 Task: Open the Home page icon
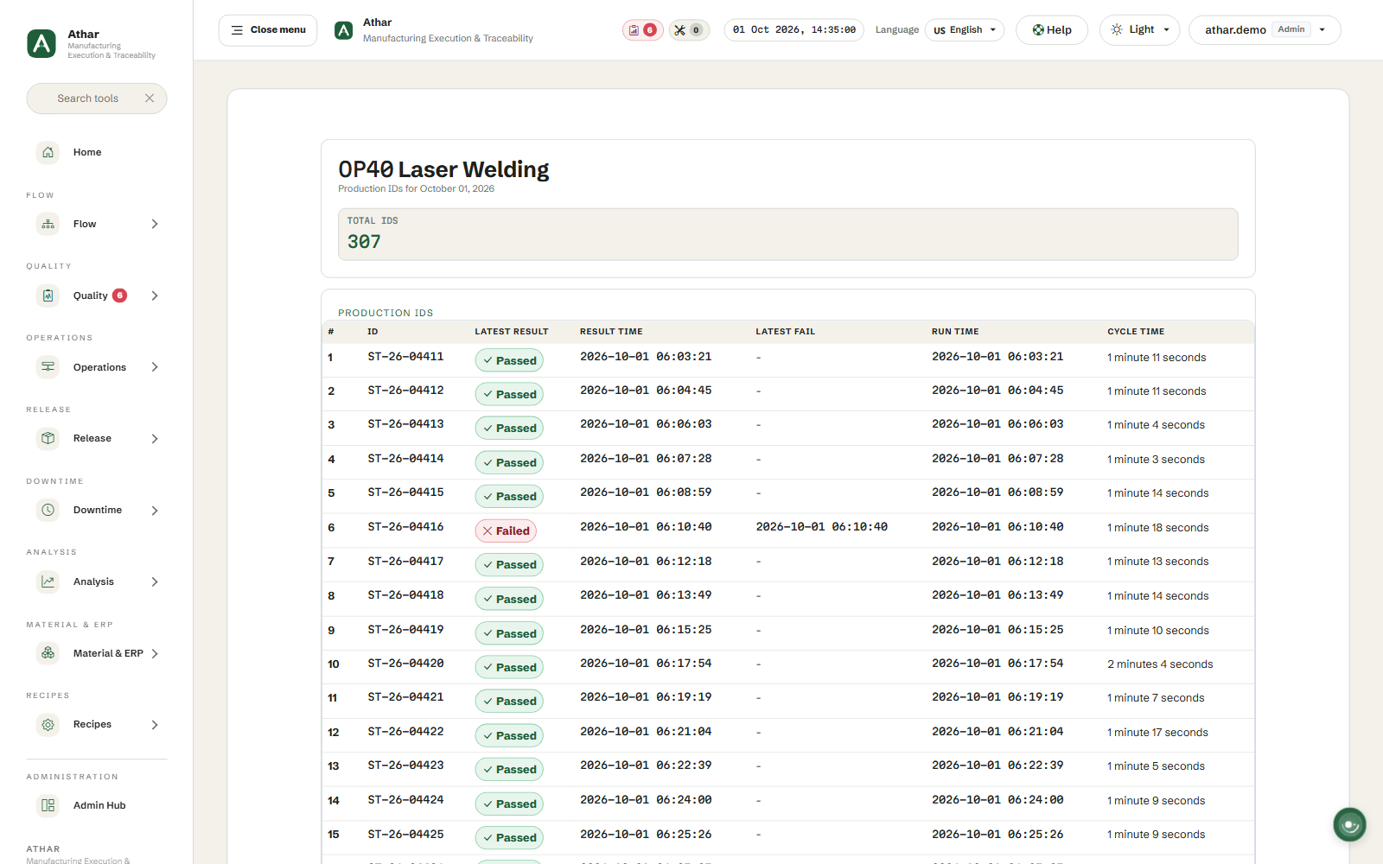click(x=48, y=152)
